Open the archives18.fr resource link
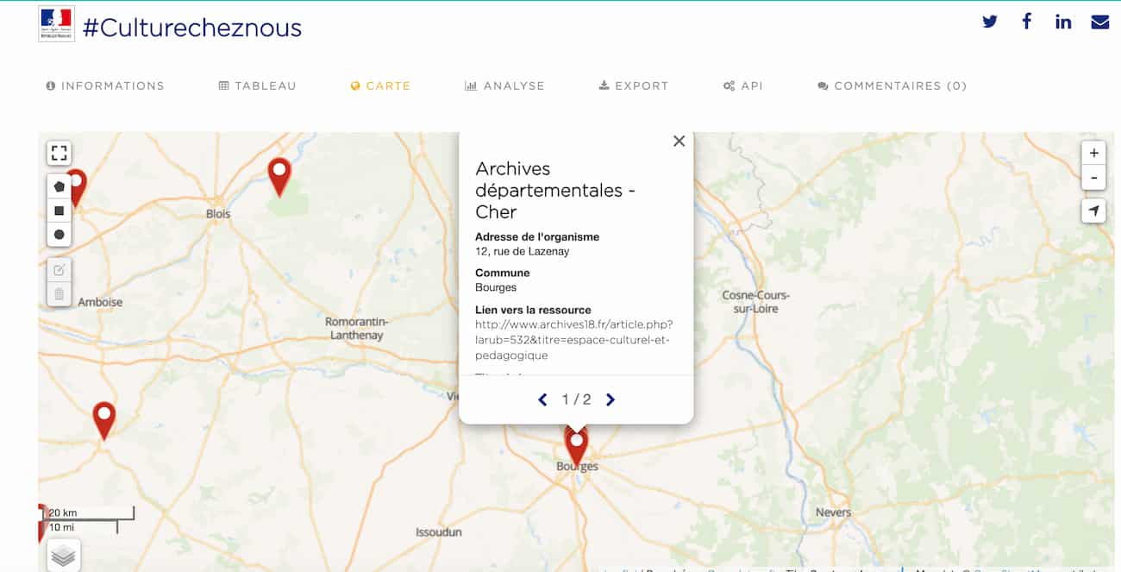 (573, 340)
